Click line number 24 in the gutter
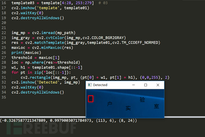Image resolution: width=205 pixels, height=137 pixels. click(4, 43)
